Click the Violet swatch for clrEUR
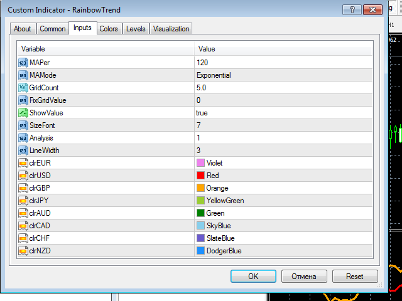The width and height of the screenshot is (402, 301). coord(200,163)
